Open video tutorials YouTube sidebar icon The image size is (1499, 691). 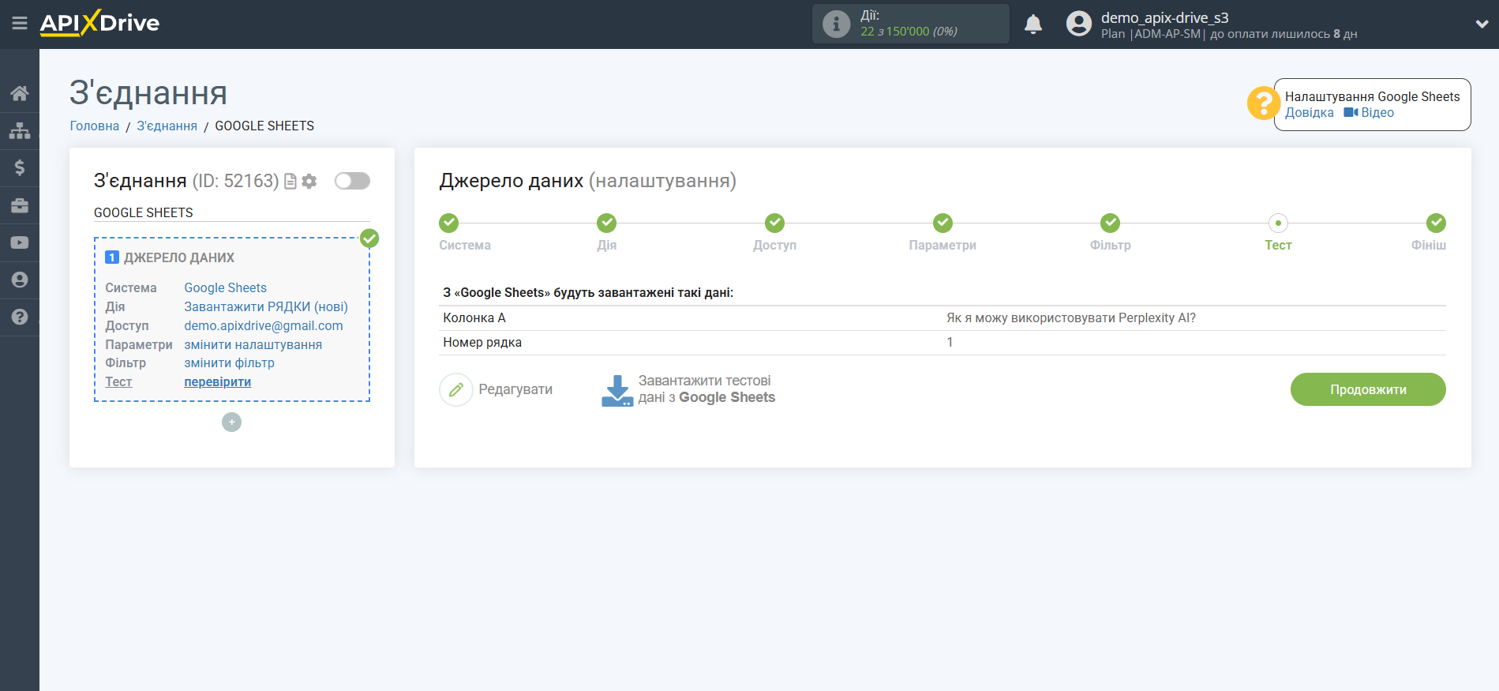pos(20,242)
